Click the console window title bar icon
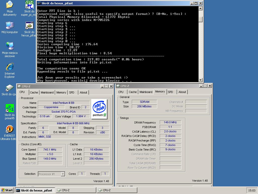258x194 pixels. click(39, 3)
